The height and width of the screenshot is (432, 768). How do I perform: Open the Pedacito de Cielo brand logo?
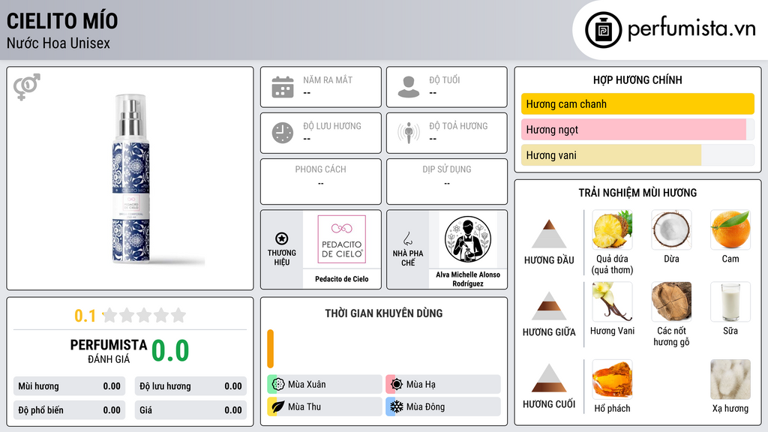pyautogui.click(x=342, y=239)
